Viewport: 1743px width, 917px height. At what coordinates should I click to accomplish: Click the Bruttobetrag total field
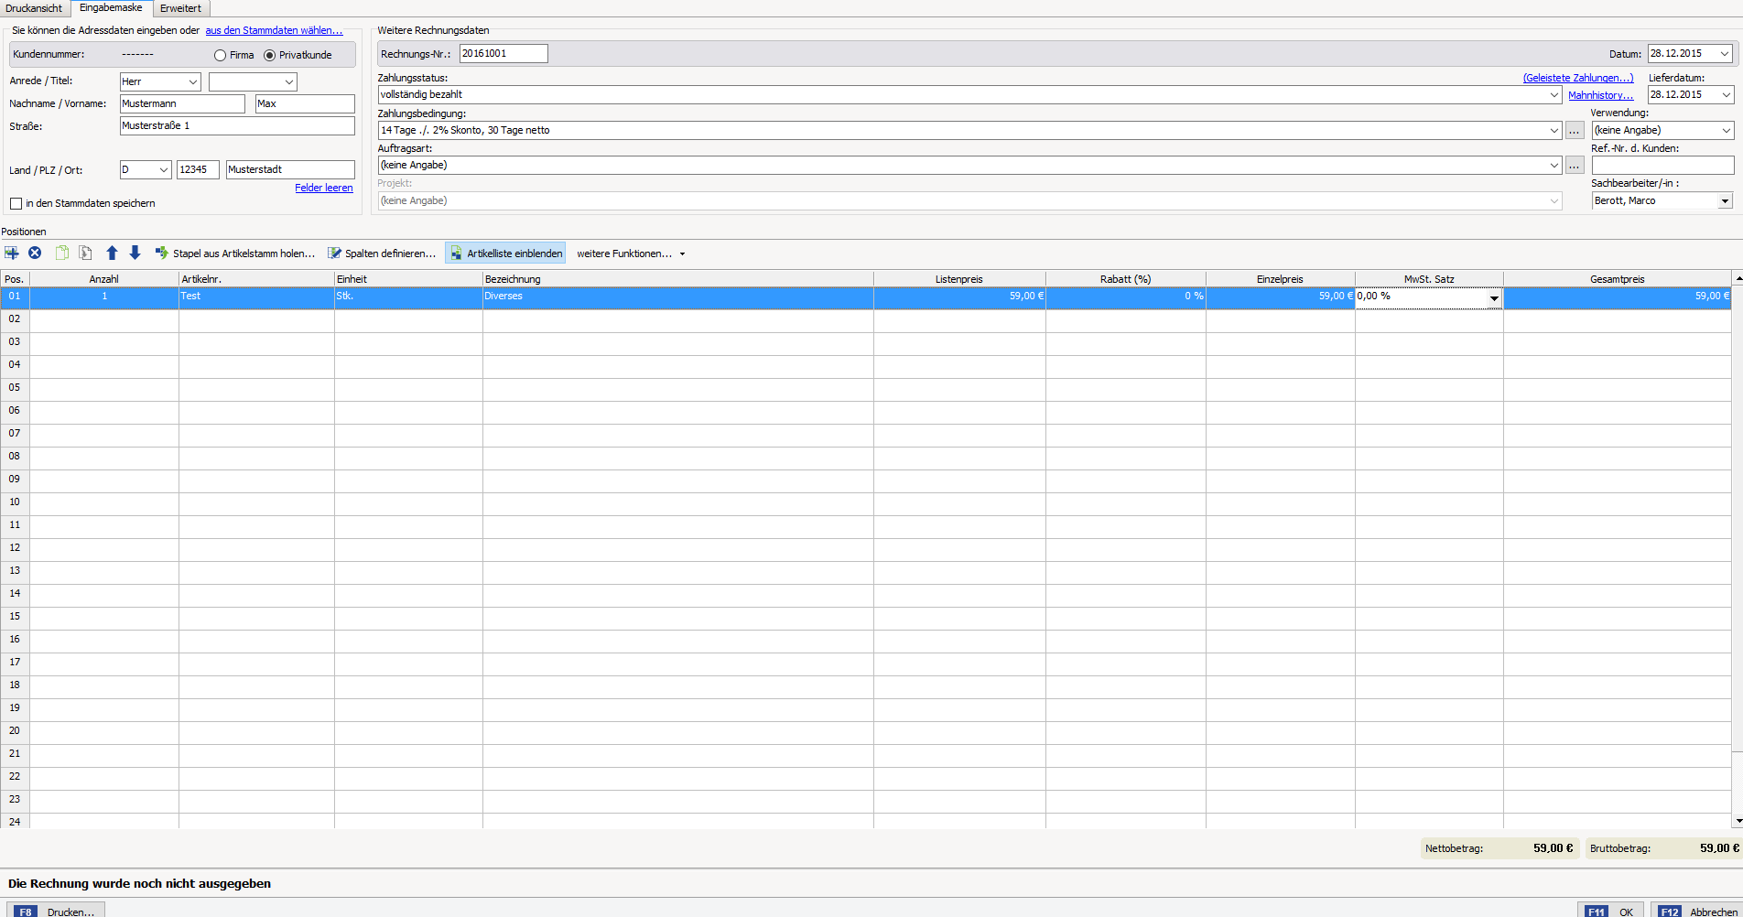pyautogui.click(x=1664, y=848)
